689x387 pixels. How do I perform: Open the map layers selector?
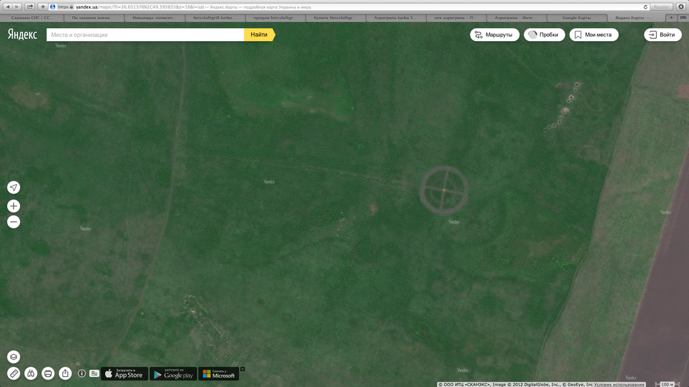pos(13,357)
